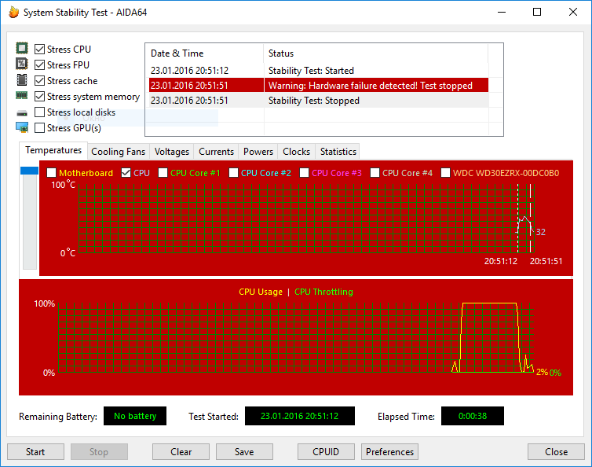Click the Date & Time column header
Image resolution: width=592 pixels, height=467 pixels.
point(204,53)
